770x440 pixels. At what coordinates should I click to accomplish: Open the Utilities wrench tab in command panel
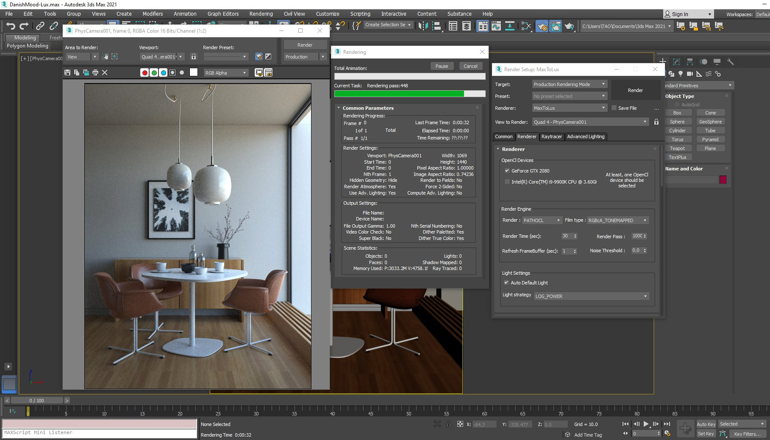point(730,62)
